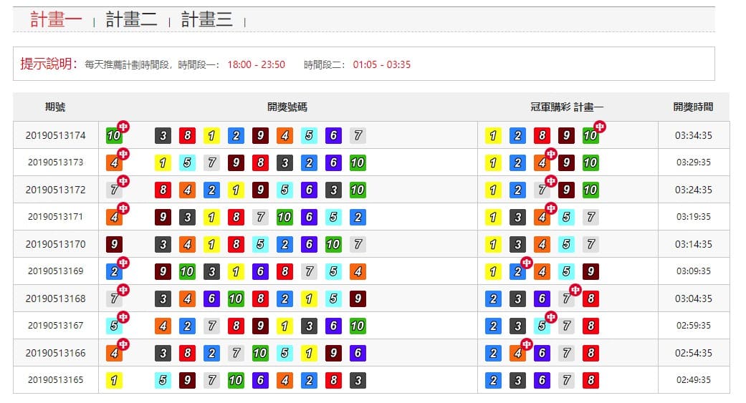
Task: Click plan ball 4 with 中 badge, row 20190513173
Action: [542, 163]
